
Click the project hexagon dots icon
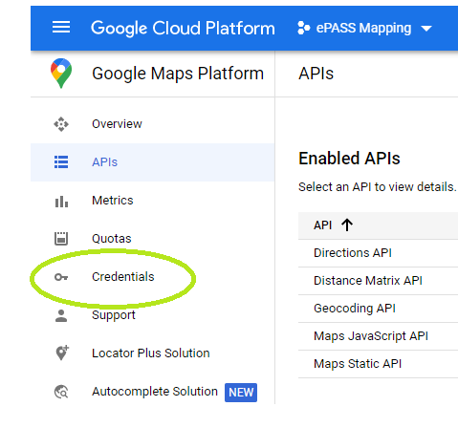click(x=303, y=28)
